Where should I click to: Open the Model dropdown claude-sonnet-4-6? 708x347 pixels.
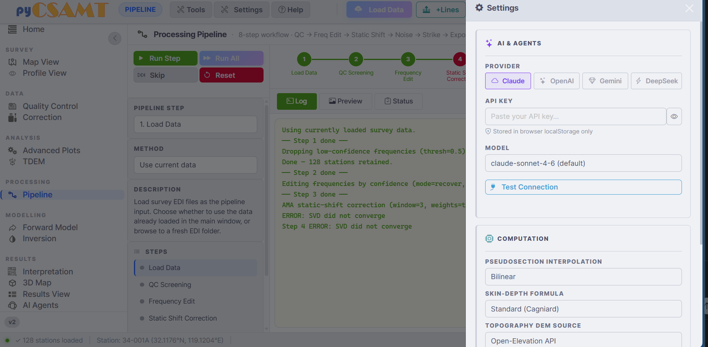[584, 163]
